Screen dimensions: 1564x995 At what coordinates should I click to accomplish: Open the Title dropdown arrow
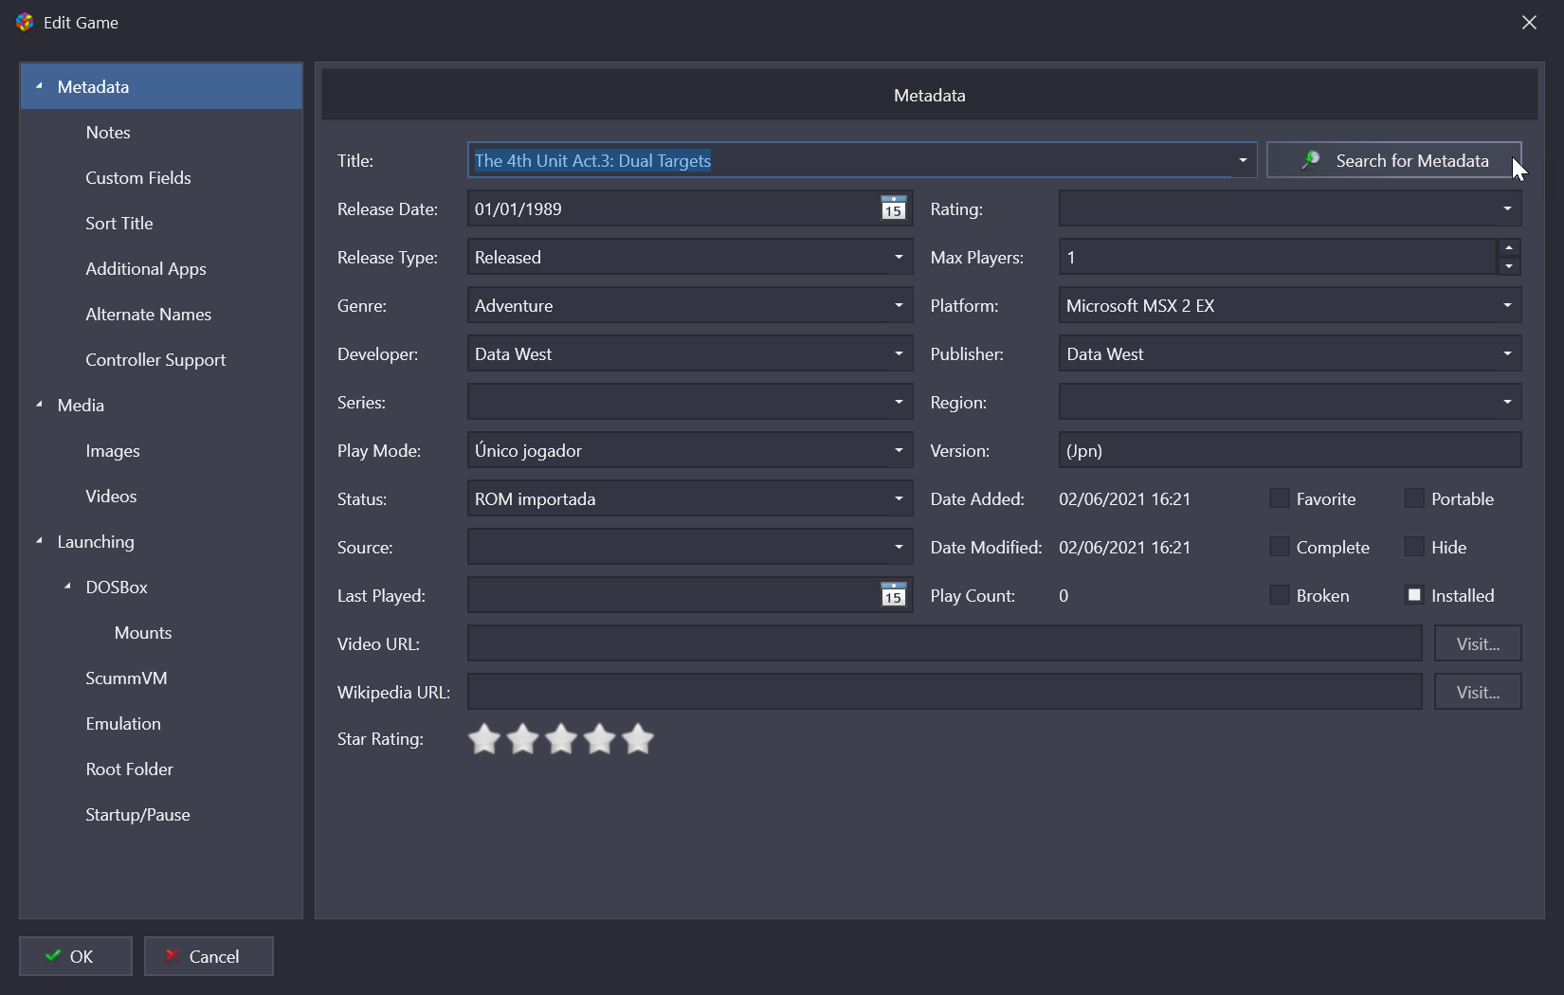(x=1242, y=160)
